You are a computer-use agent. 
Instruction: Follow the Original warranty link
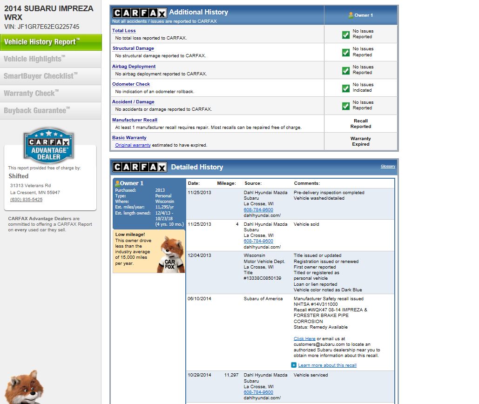133,145
